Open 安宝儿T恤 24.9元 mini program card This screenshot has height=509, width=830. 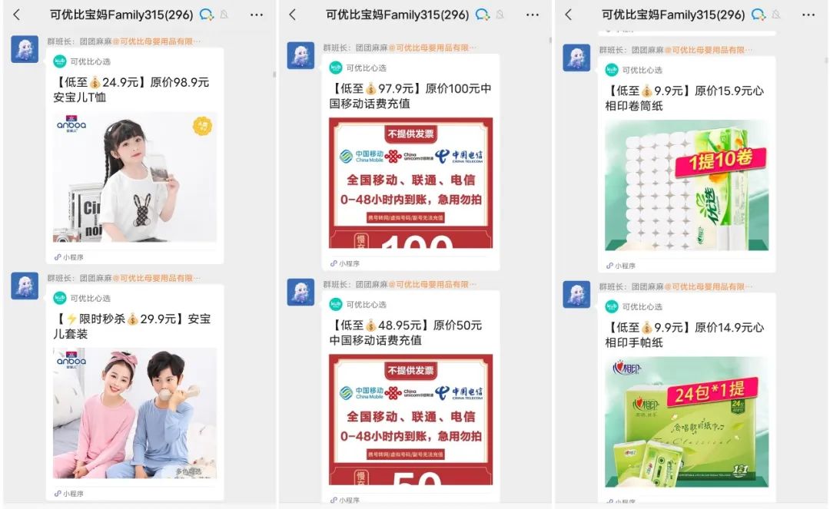tap(134, 156)
